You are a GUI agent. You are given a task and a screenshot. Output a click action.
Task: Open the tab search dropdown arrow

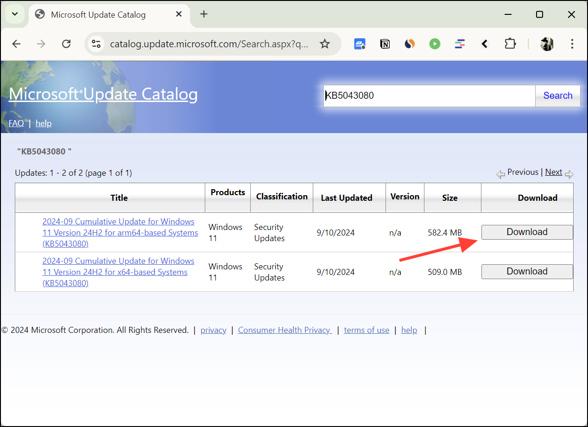15,14
